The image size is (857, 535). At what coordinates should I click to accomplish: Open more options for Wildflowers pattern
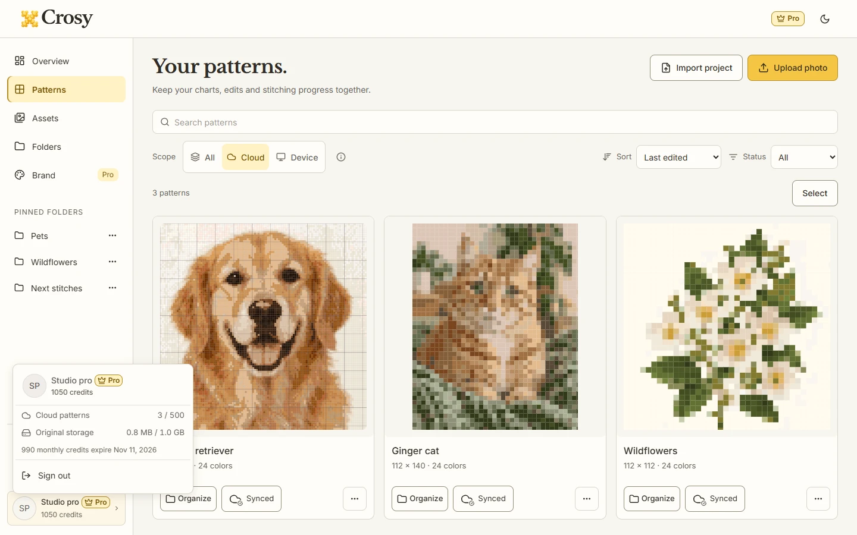point(818,499)
